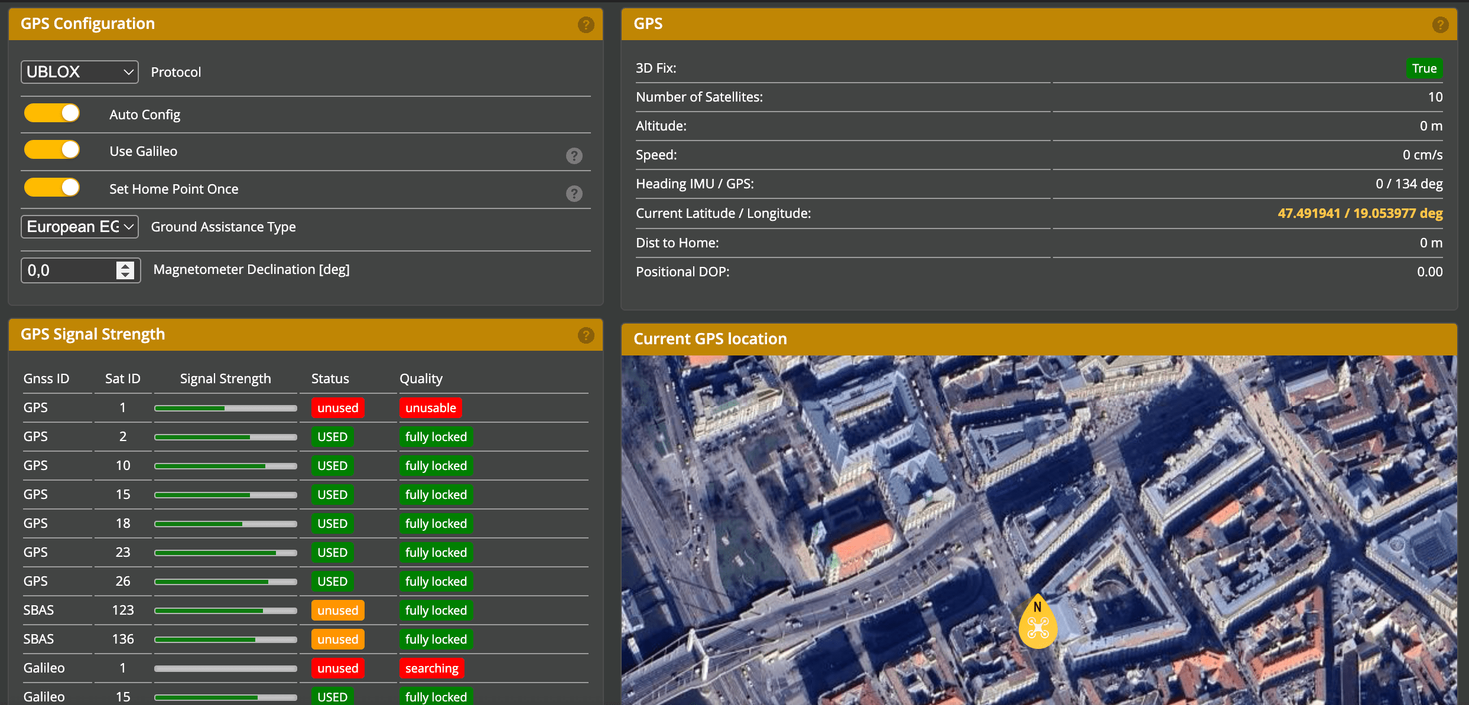Decrease magnetometer declination with down arrow
Viewport: 1469px width, 705px height.
coord(125,275)
